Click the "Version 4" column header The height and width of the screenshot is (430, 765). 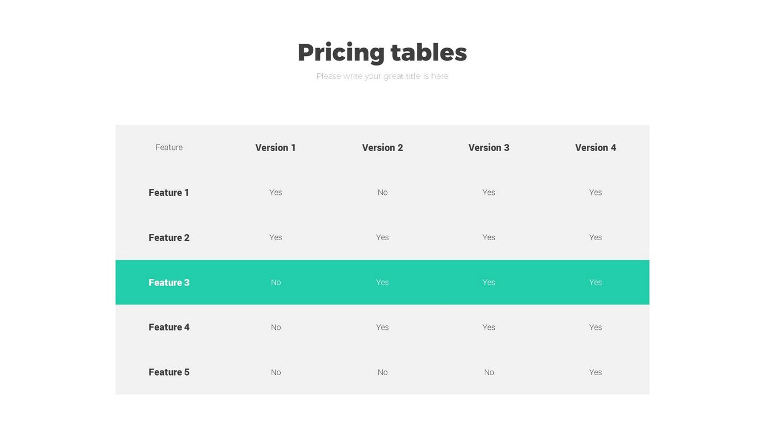595,148
